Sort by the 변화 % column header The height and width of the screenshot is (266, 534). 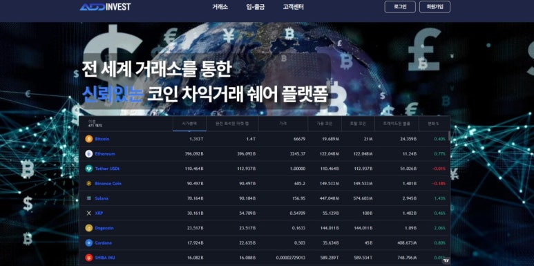pos(434,124)
